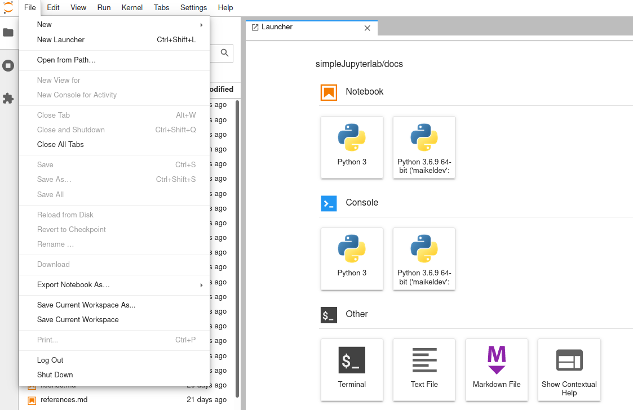Click Close and Shutdown menu entry
This screenshot has width=633, height=410.
point(114,130)
